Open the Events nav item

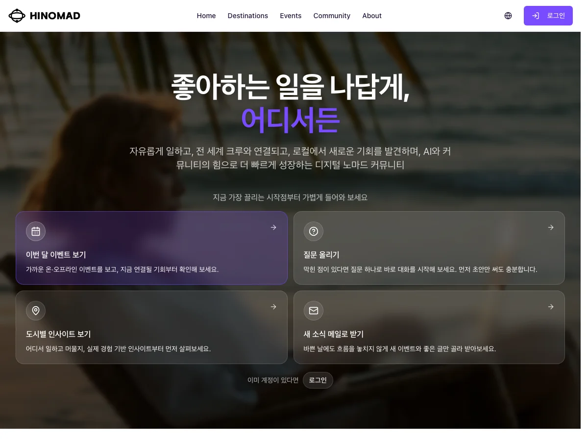coord(291,16)
